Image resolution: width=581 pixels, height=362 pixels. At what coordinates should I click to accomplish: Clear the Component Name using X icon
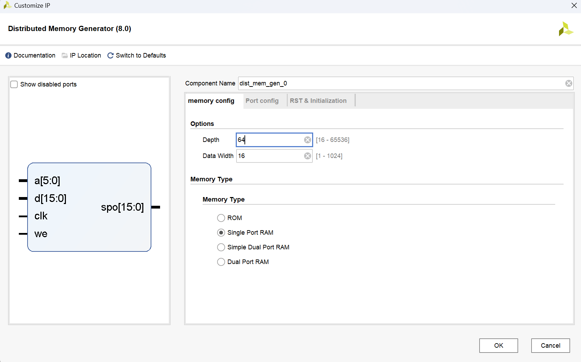568,83
